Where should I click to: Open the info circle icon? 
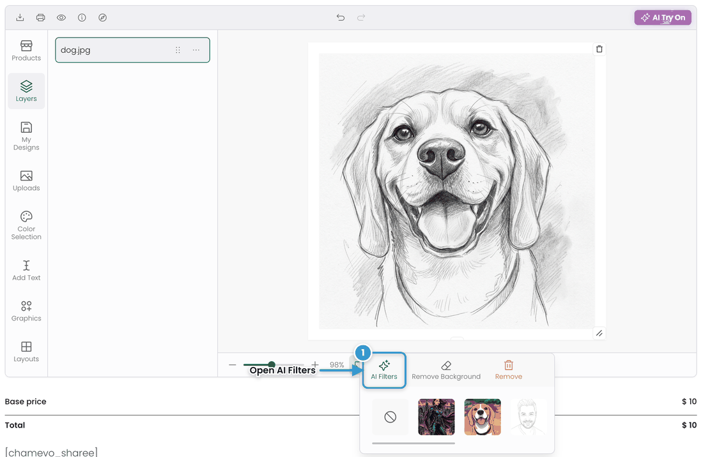tap(82, 17)
